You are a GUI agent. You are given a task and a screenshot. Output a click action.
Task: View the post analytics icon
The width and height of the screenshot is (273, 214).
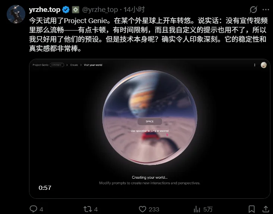[x=197, y=209]
